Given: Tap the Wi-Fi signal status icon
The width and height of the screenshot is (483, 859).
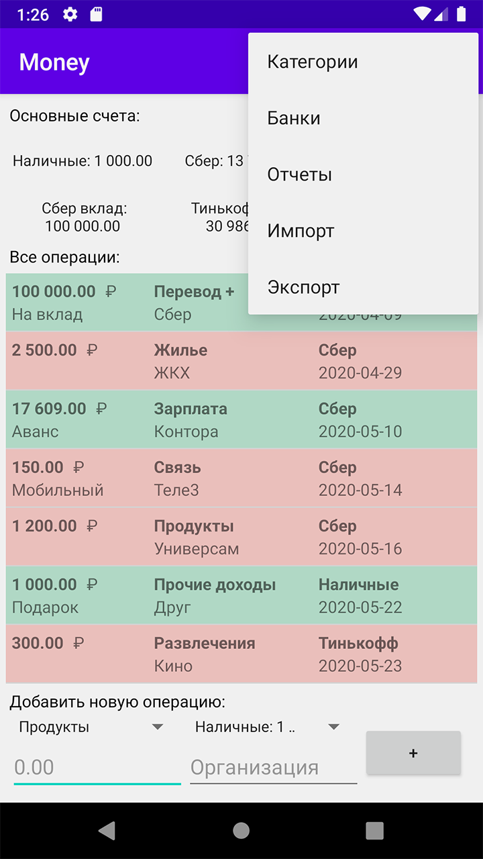Looking at the screenshot, I should coord(422,14).
